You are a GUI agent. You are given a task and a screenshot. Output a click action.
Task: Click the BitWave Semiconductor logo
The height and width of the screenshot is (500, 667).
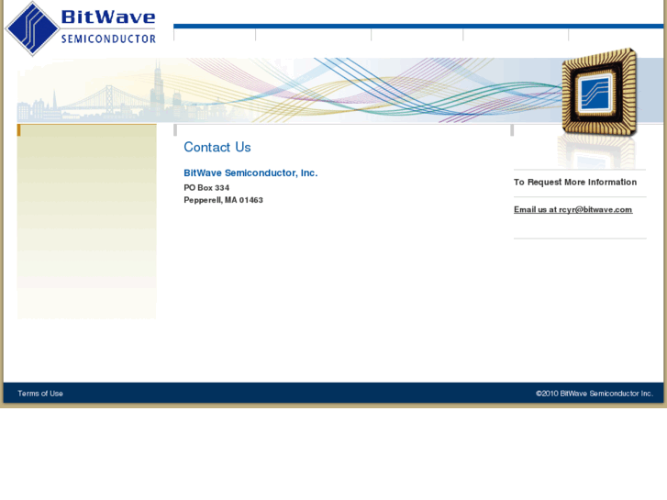(x=81, y=28)
